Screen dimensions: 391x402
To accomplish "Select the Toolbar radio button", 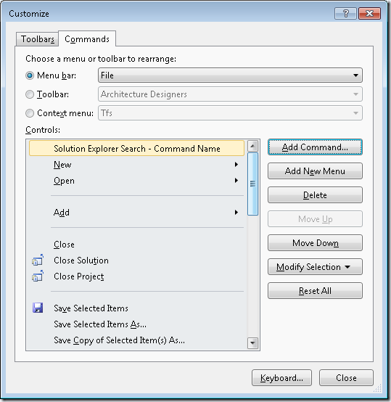I will (x=30, y=94).
